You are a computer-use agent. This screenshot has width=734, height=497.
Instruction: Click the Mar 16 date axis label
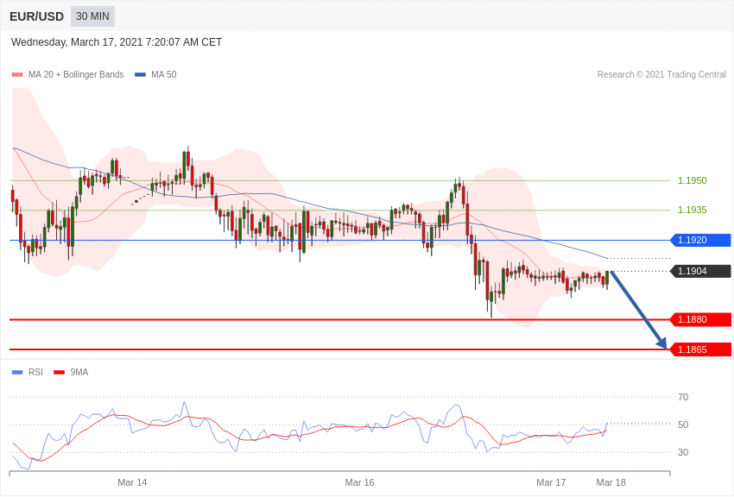click(359, 482)
